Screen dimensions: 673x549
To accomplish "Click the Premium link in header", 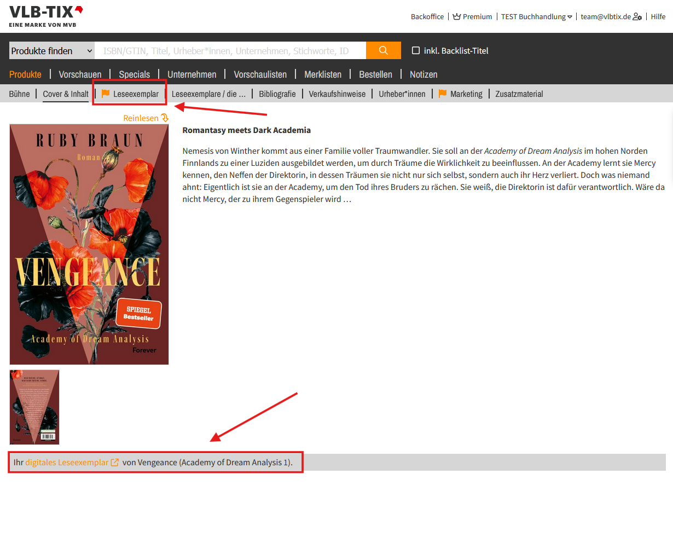I will [x=477, y=16].
